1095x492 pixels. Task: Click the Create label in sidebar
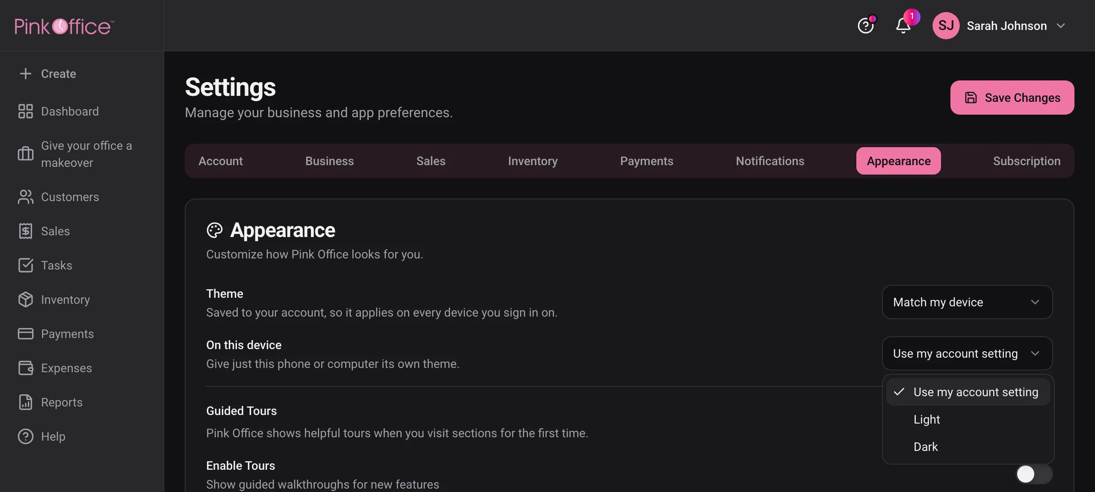pyautogui.click(x=59, y=74)
